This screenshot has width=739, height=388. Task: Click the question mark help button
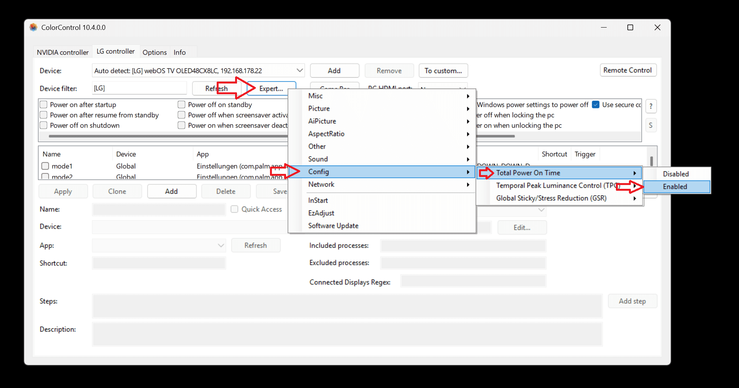[x=651, y=106]
